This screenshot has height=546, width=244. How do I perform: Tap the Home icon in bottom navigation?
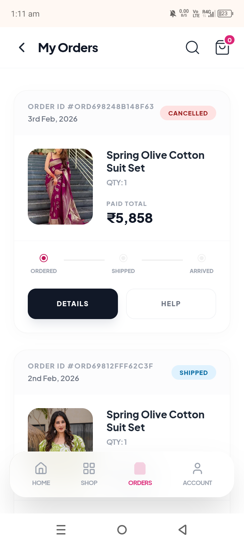[x=41, y=469]
